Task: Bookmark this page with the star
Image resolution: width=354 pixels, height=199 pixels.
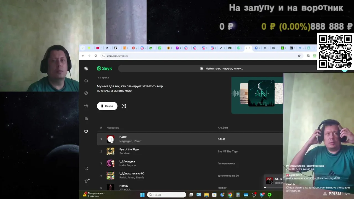Action: click(299, 56)
